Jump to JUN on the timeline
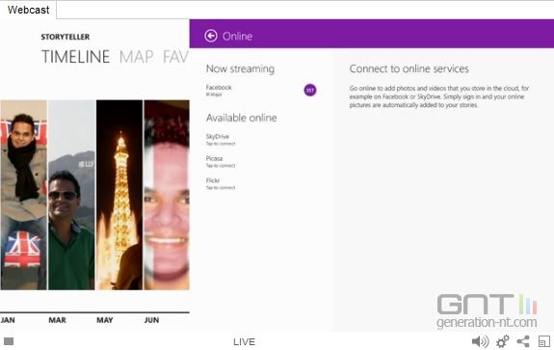 click(x=151, y=320)
